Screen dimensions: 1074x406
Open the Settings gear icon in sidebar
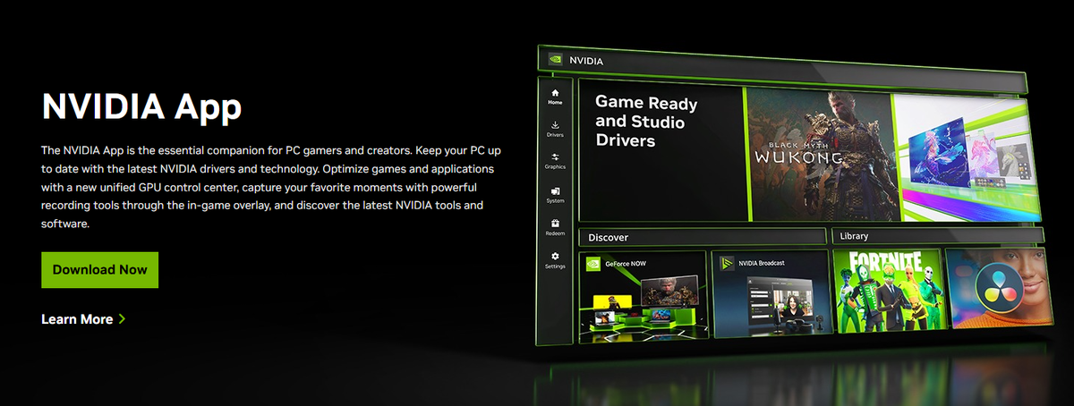coord(555,257)
